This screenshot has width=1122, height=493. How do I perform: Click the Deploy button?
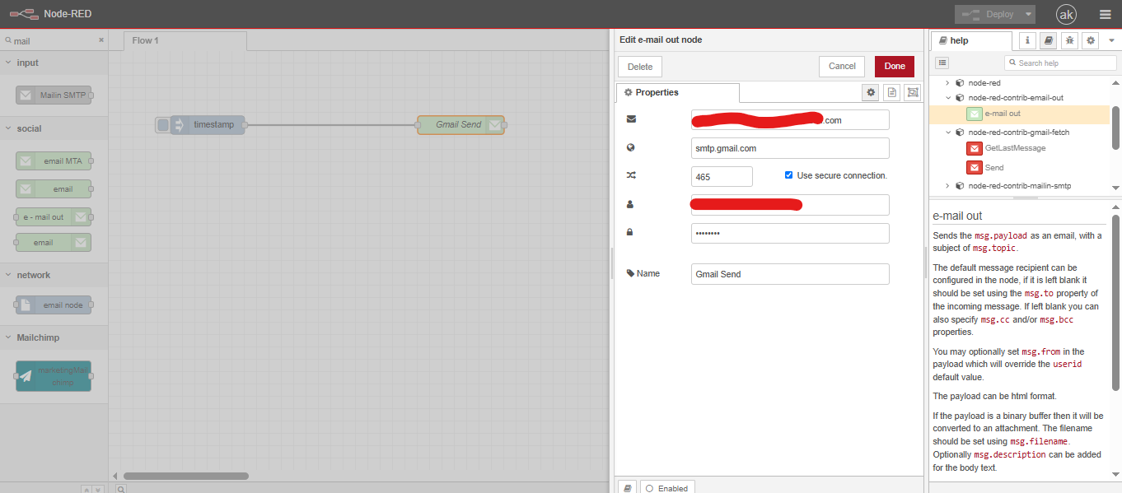[989, 15]
